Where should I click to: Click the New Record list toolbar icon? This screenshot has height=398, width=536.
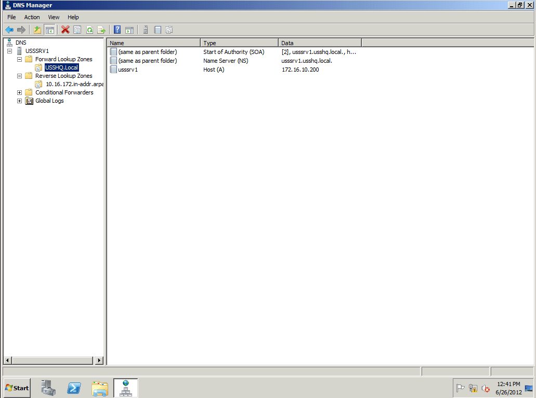158,30
